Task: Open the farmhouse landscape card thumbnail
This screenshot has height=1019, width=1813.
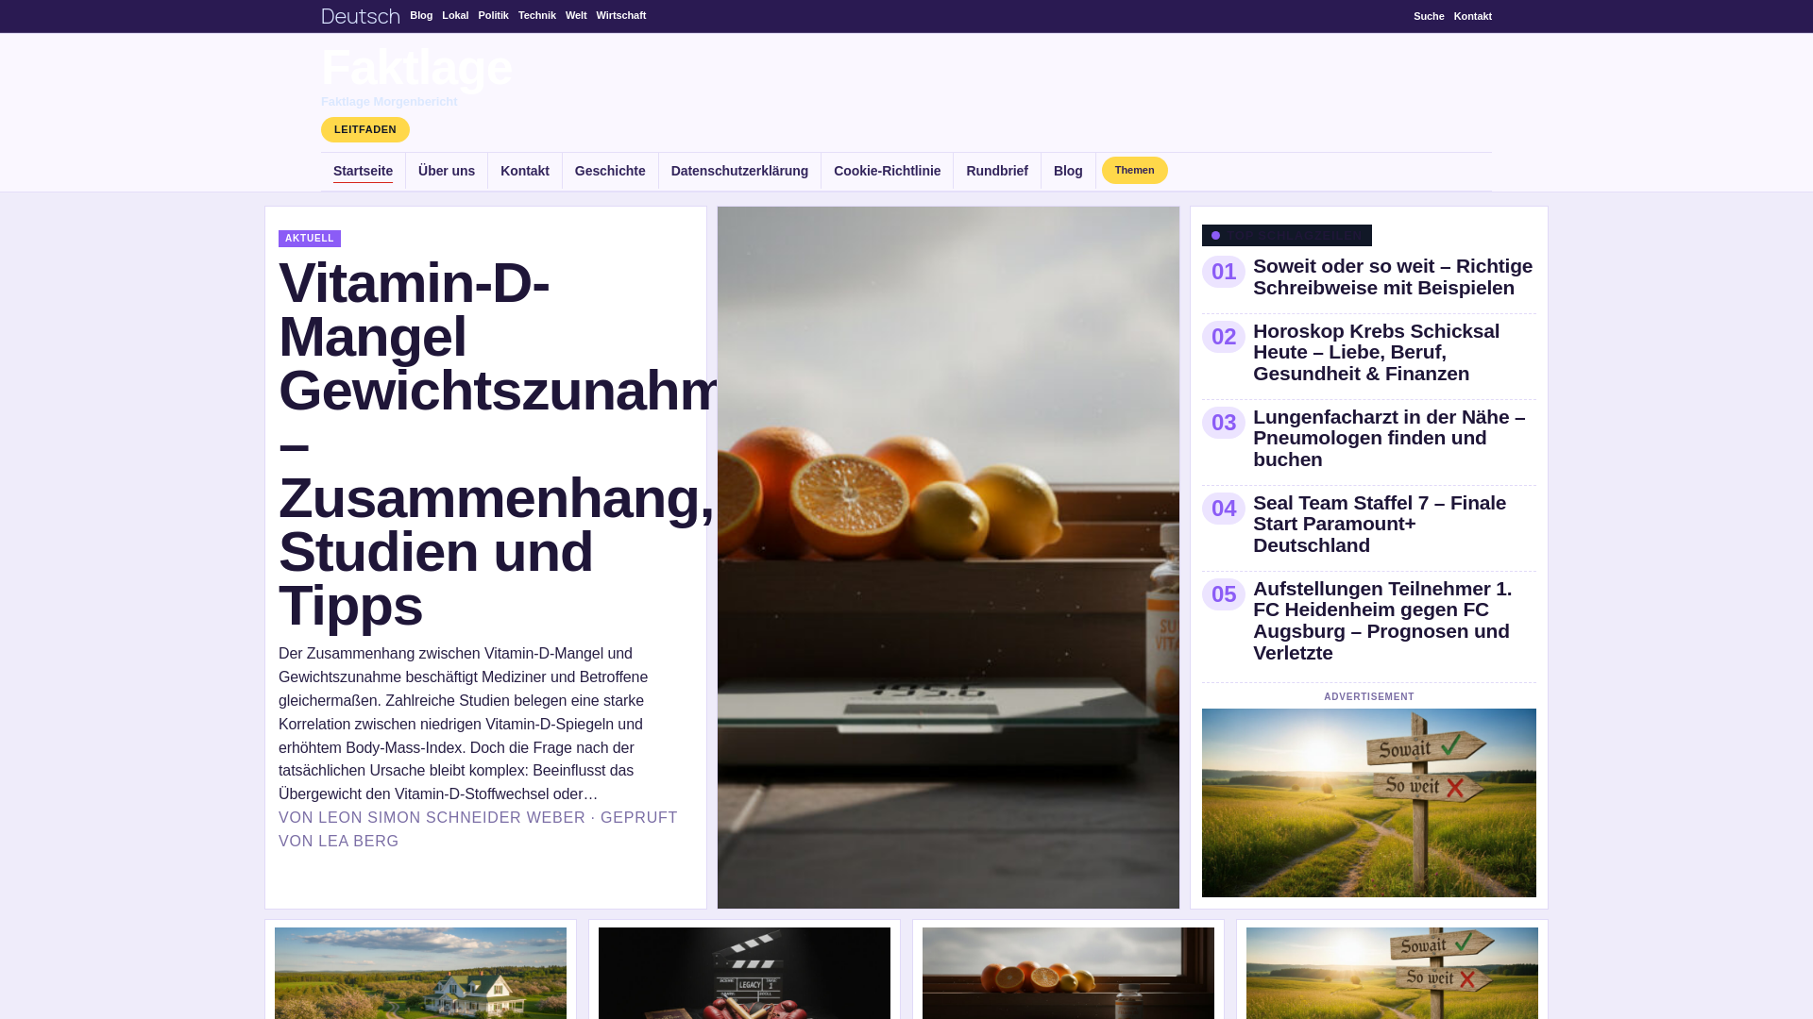Action: pyautogui.click(x=420, y=973)
